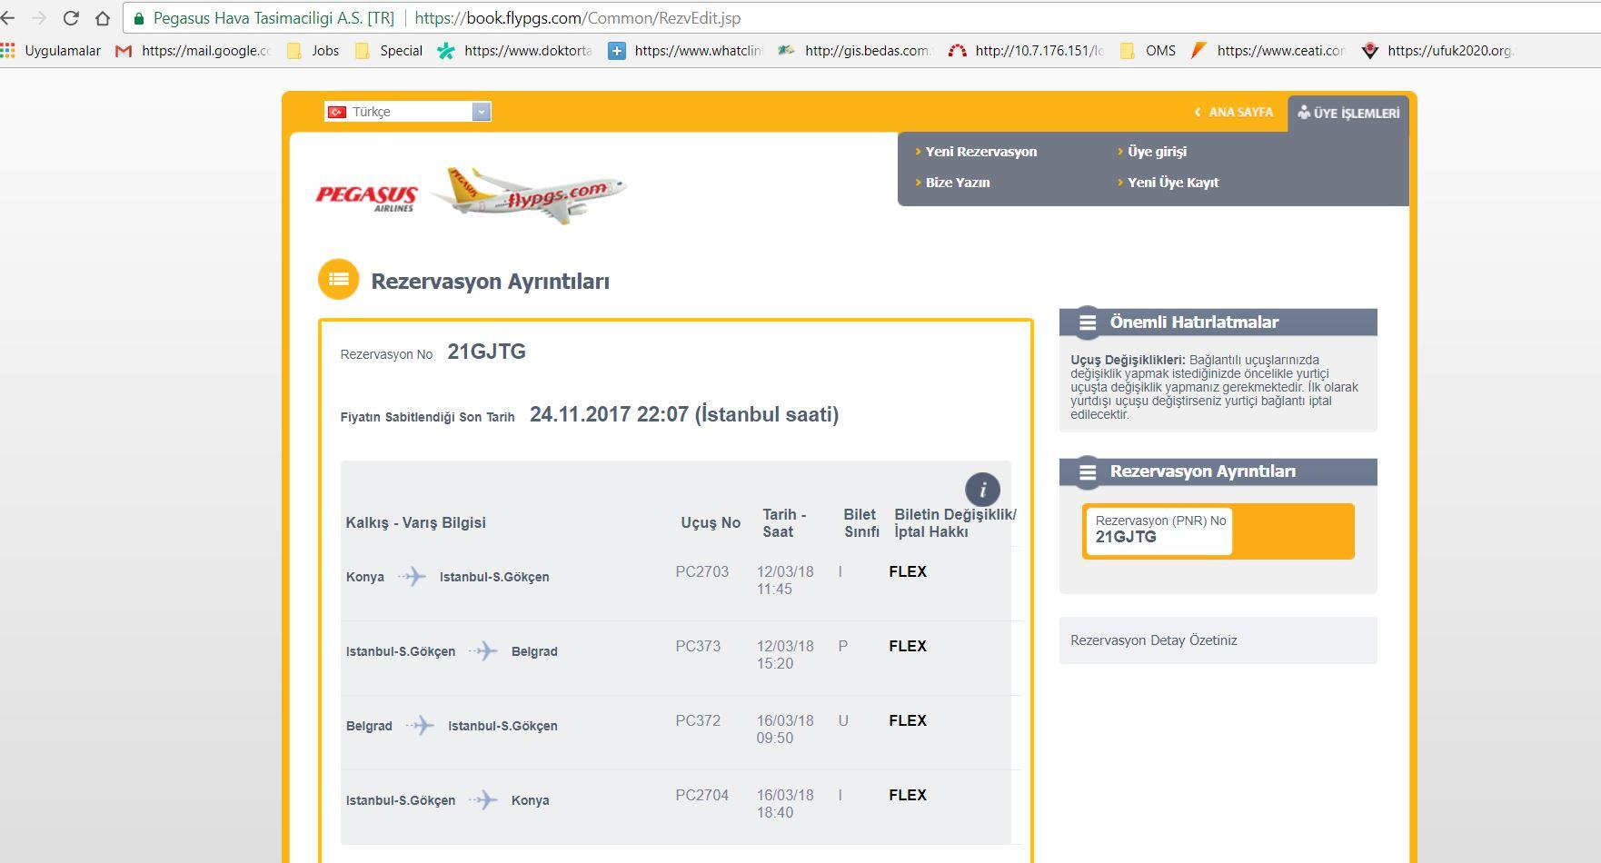The height and width of the screenshot is (863, 1601).
Task: Click the Yeni Üye Kayıt link
Action: pyautogui.click(x=1172, y=183)
